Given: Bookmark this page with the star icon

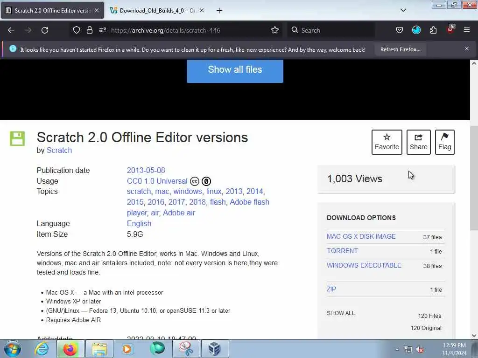Looking at the screenshot, I should click(275, 30).
